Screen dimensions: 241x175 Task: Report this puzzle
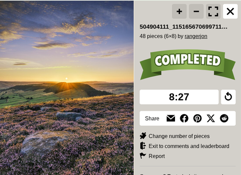point(157,156)
